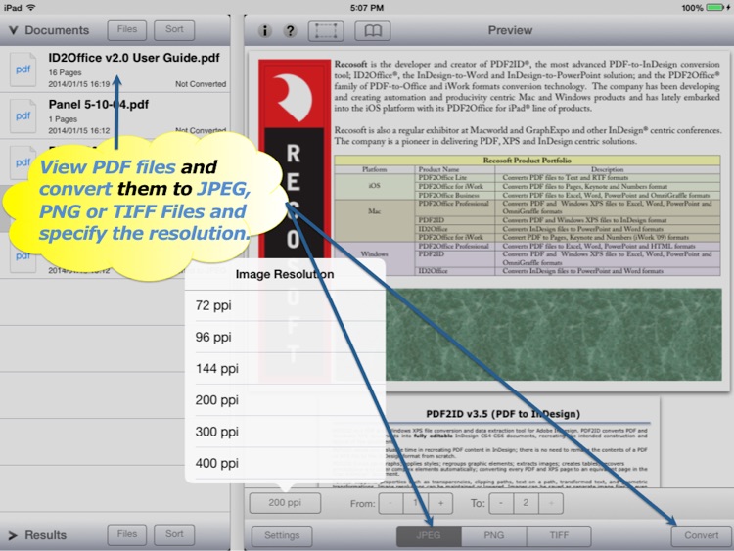Click the Image Resolution popup header
Viewport: 734px width, 551px height.
(x=285, y=274)
